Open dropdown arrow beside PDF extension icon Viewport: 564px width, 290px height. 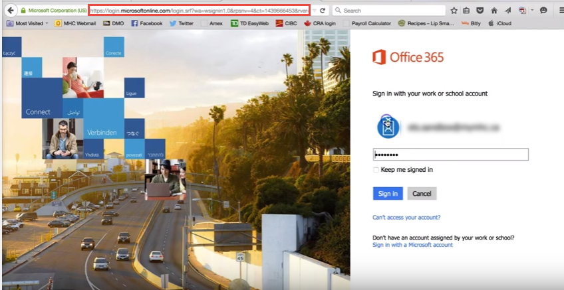tap(532, 11)
